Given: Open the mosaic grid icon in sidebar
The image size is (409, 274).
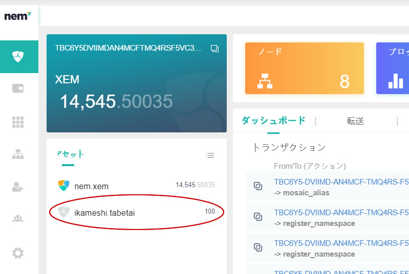Looking at the screenshot, I should tap(18, 122).
